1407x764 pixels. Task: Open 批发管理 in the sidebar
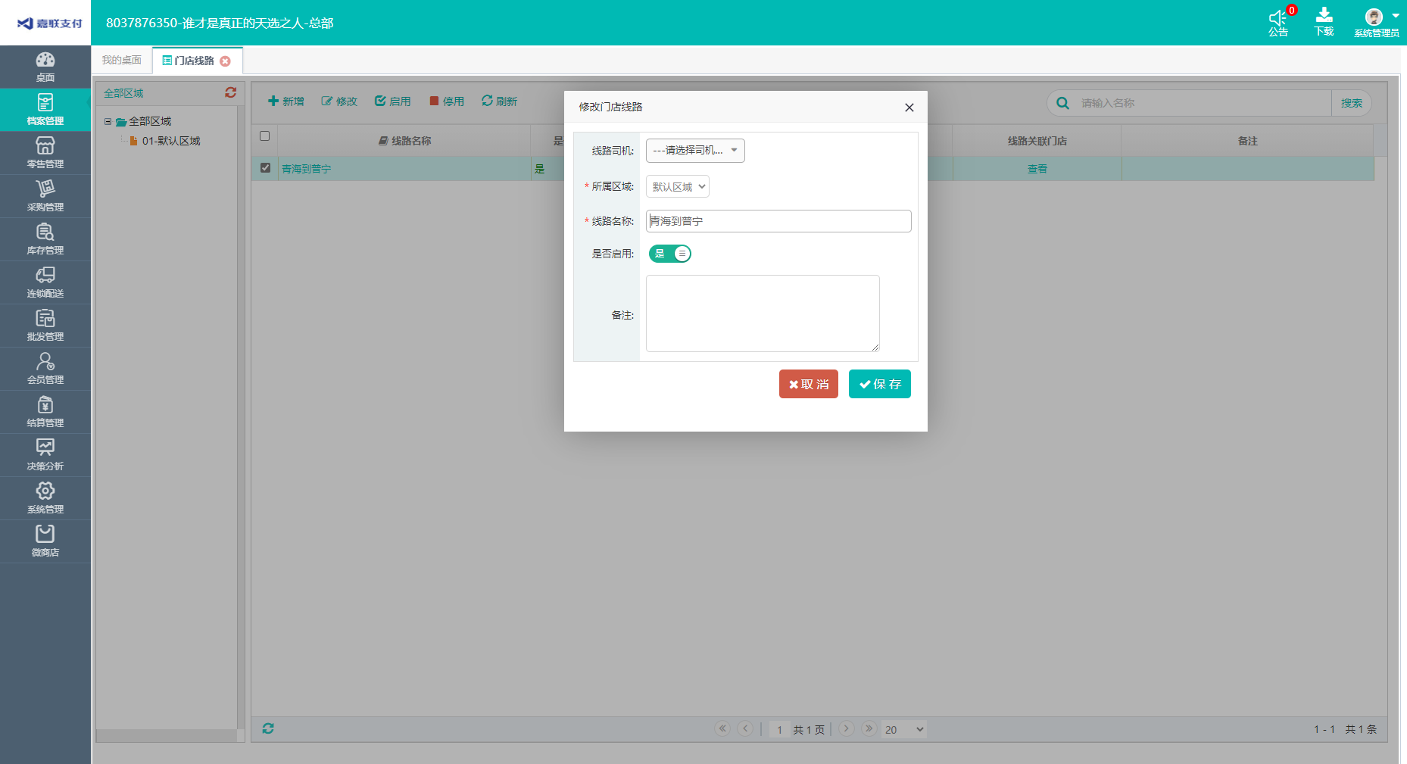[45, 326]
